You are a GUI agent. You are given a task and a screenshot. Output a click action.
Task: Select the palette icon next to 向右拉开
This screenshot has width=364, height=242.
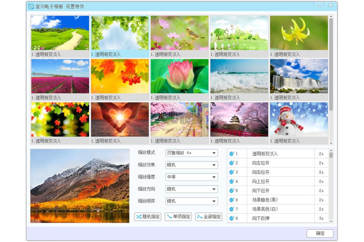[x=231, y=172]
